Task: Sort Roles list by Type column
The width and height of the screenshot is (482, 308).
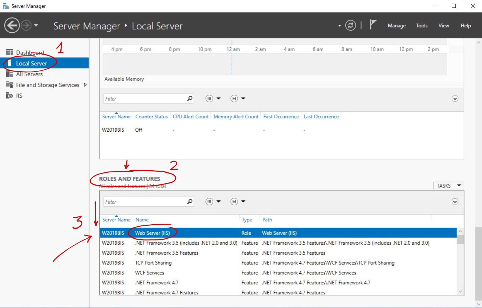Action: pyautogui.click(x=247, y=220)
